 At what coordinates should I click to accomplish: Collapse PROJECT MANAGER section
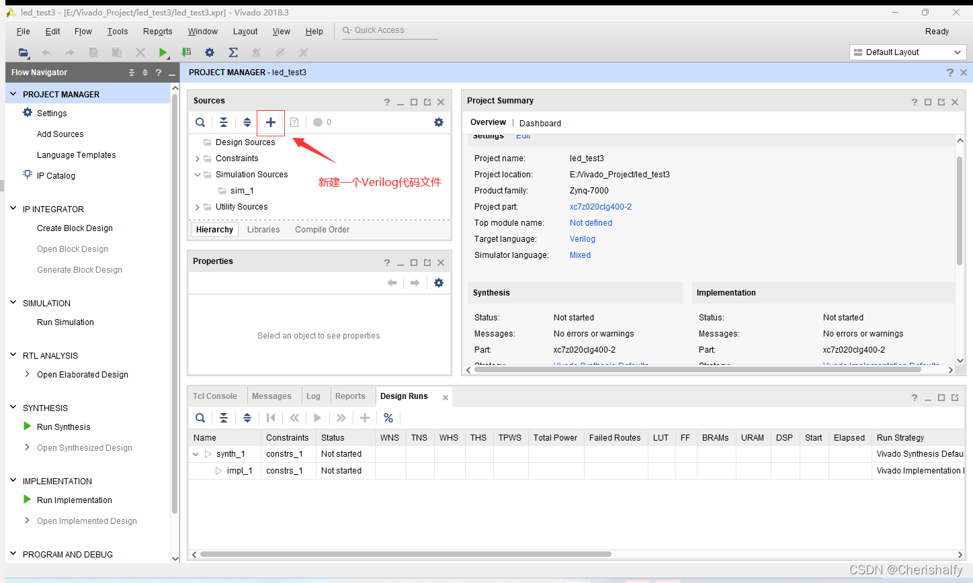pyautogui.click(x=13, y=94)
